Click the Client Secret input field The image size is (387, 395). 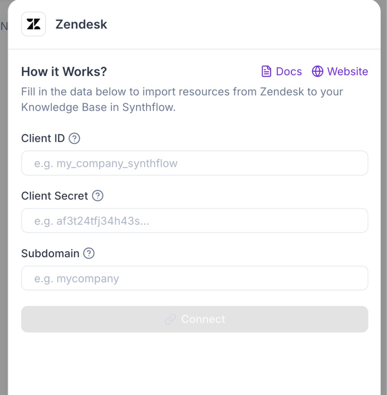tap(194, 220)
